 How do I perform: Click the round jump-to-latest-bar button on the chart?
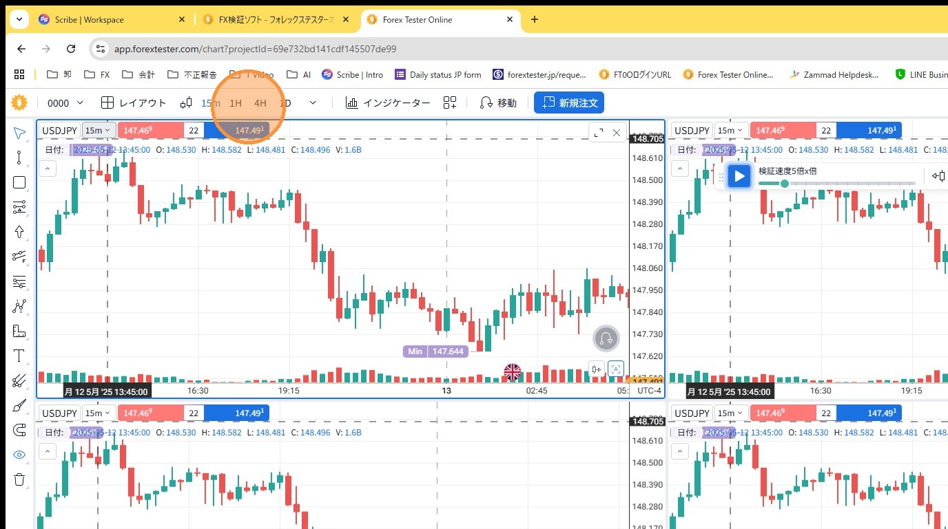(x=606, y=338)
